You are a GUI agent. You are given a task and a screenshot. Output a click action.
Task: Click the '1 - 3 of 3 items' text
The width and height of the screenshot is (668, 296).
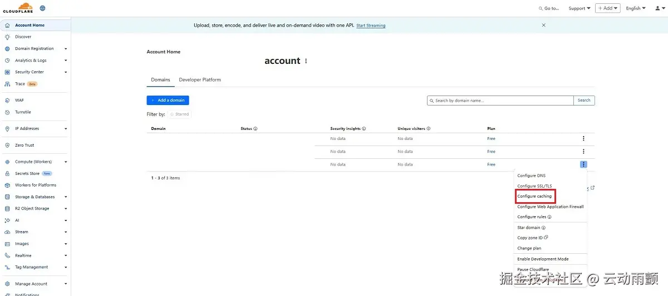[x=166, y=178]
